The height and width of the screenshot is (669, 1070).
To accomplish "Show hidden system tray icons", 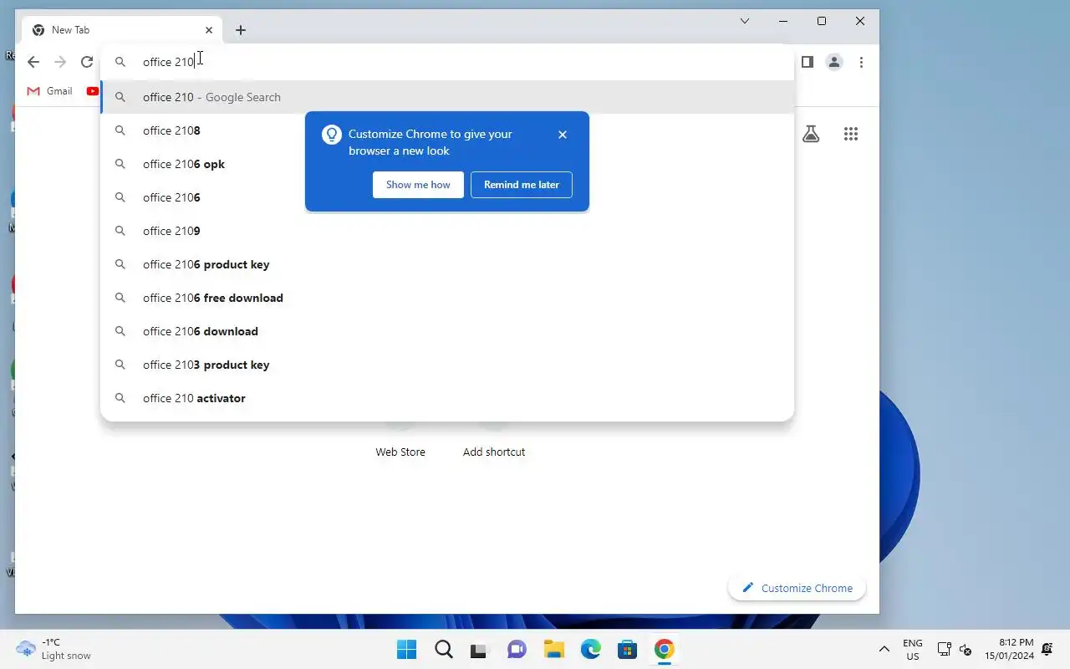I will 884,650.
